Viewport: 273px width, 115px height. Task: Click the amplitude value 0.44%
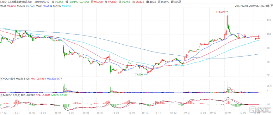[165, 2]
